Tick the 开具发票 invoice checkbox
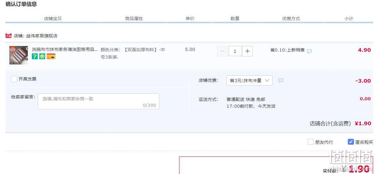This screenshot has width=375, height=174. click(14, 79)
